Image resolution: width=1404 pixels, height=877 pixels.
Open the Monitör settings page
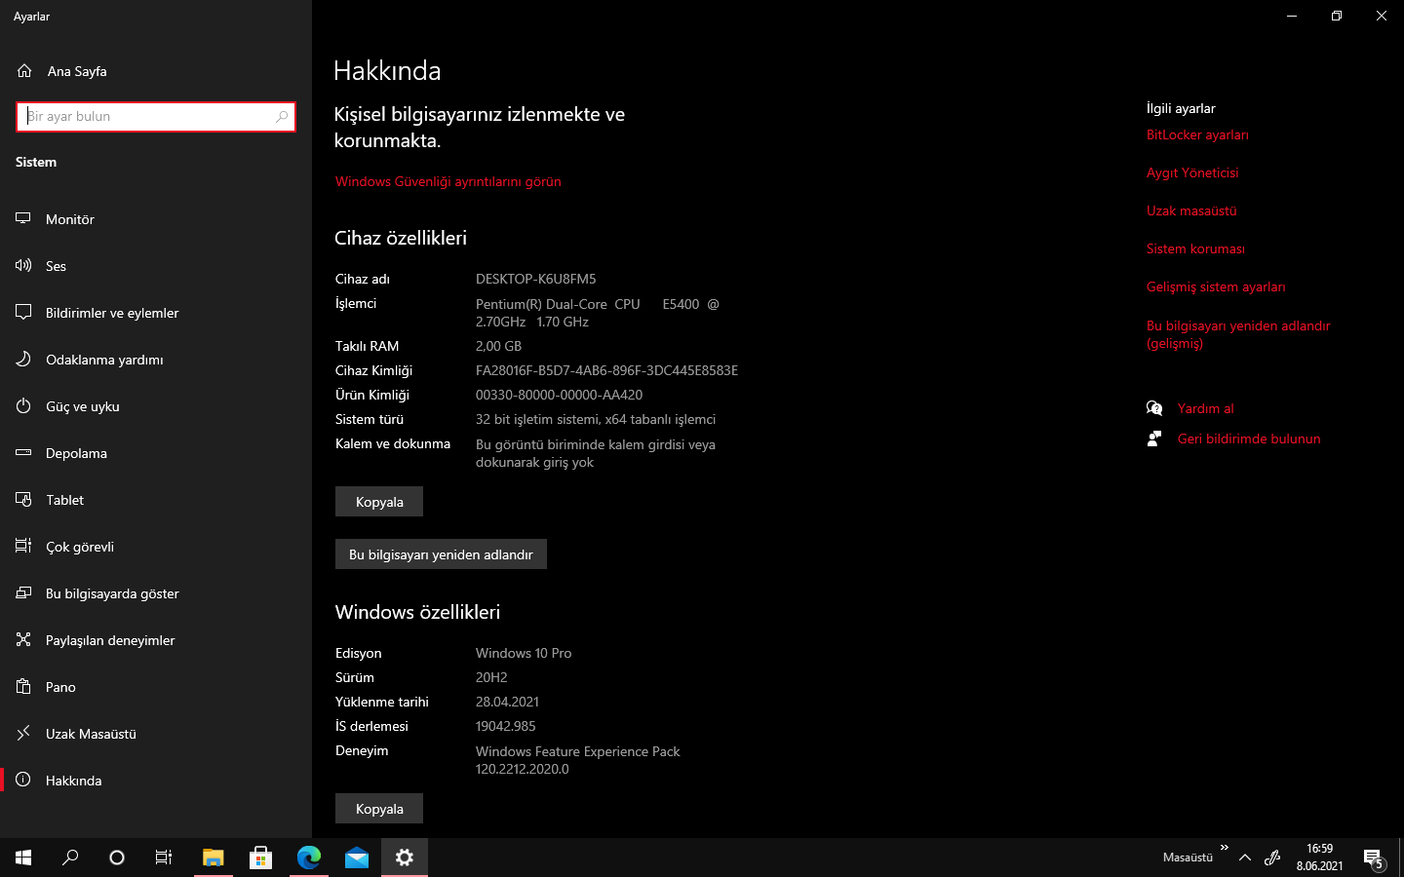70,219
